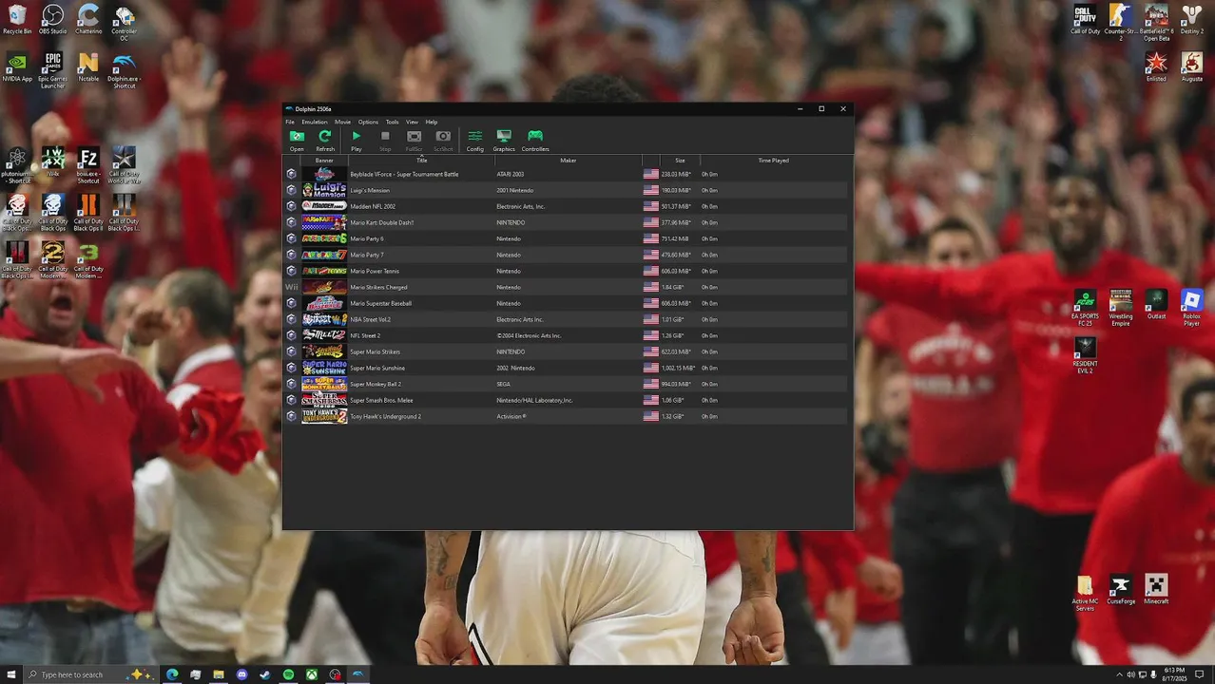Screen dimensions: 1215x684
Task: Click the Super Mario Sunshine banner thumbnail
Action: click(x=324, y=368)
